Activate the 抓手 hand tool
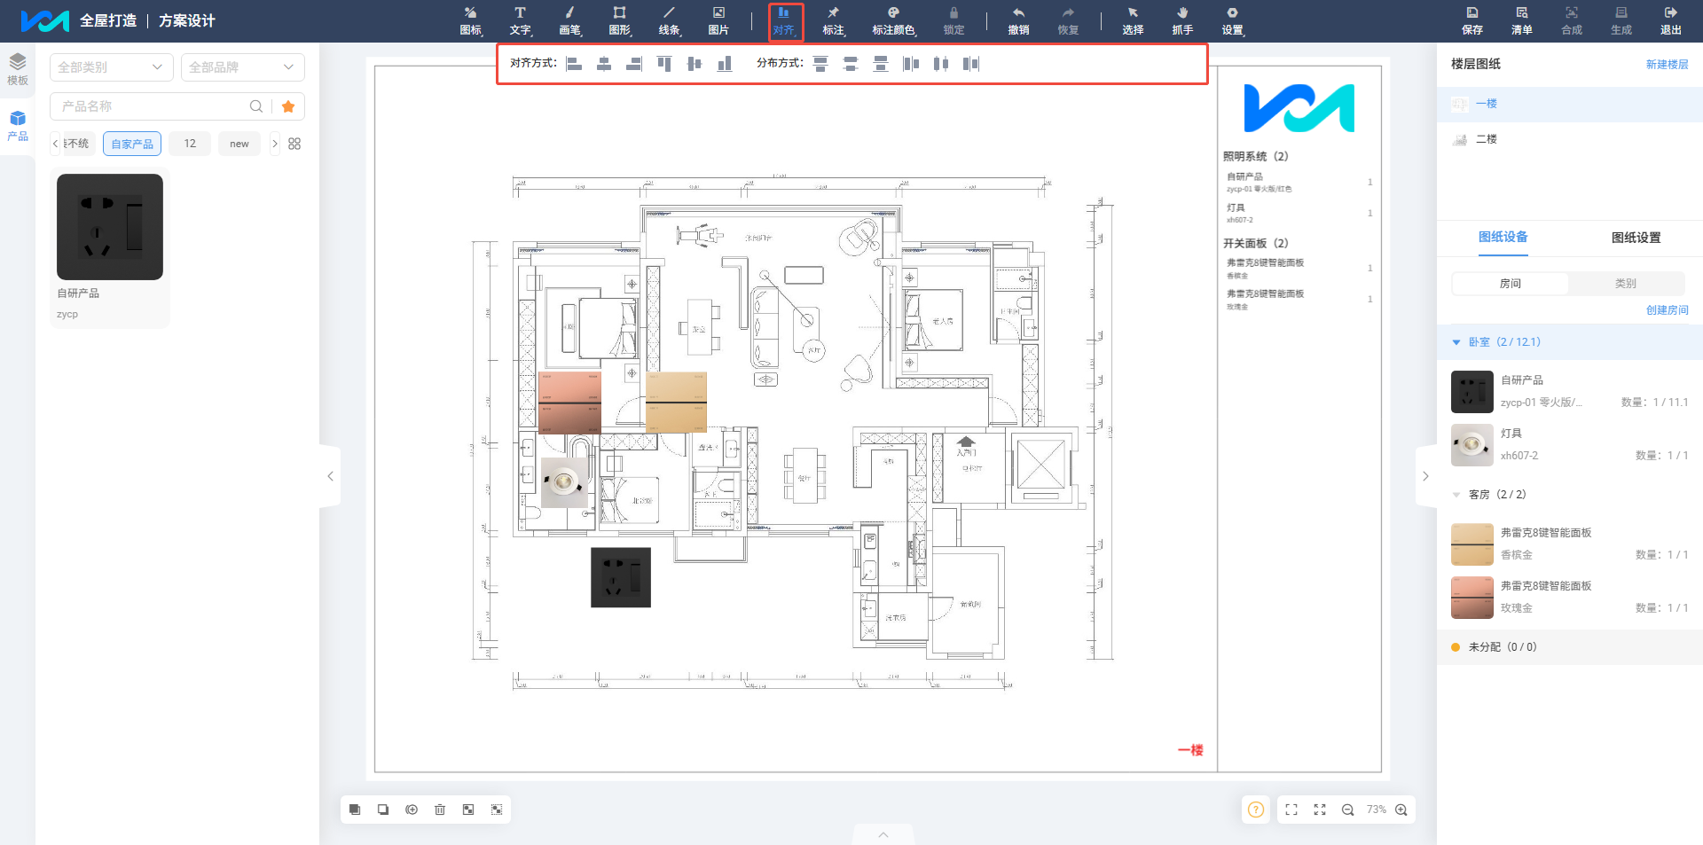 [x=1182, y=21]
